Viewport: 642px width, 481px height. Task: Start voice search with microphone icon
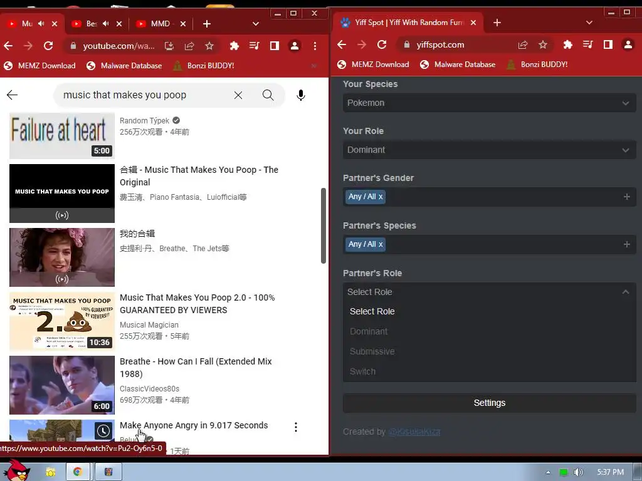(x=300, y=95)
